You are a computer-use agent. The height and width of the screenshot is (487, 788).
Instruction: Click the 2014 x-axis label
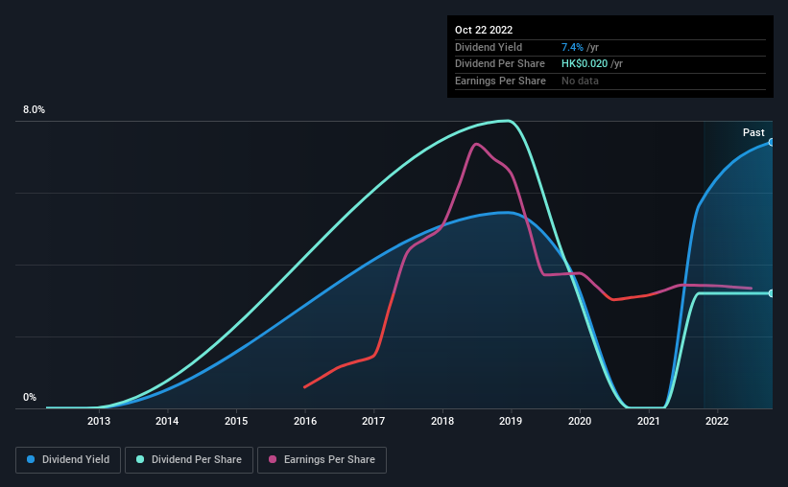(167, 421)
